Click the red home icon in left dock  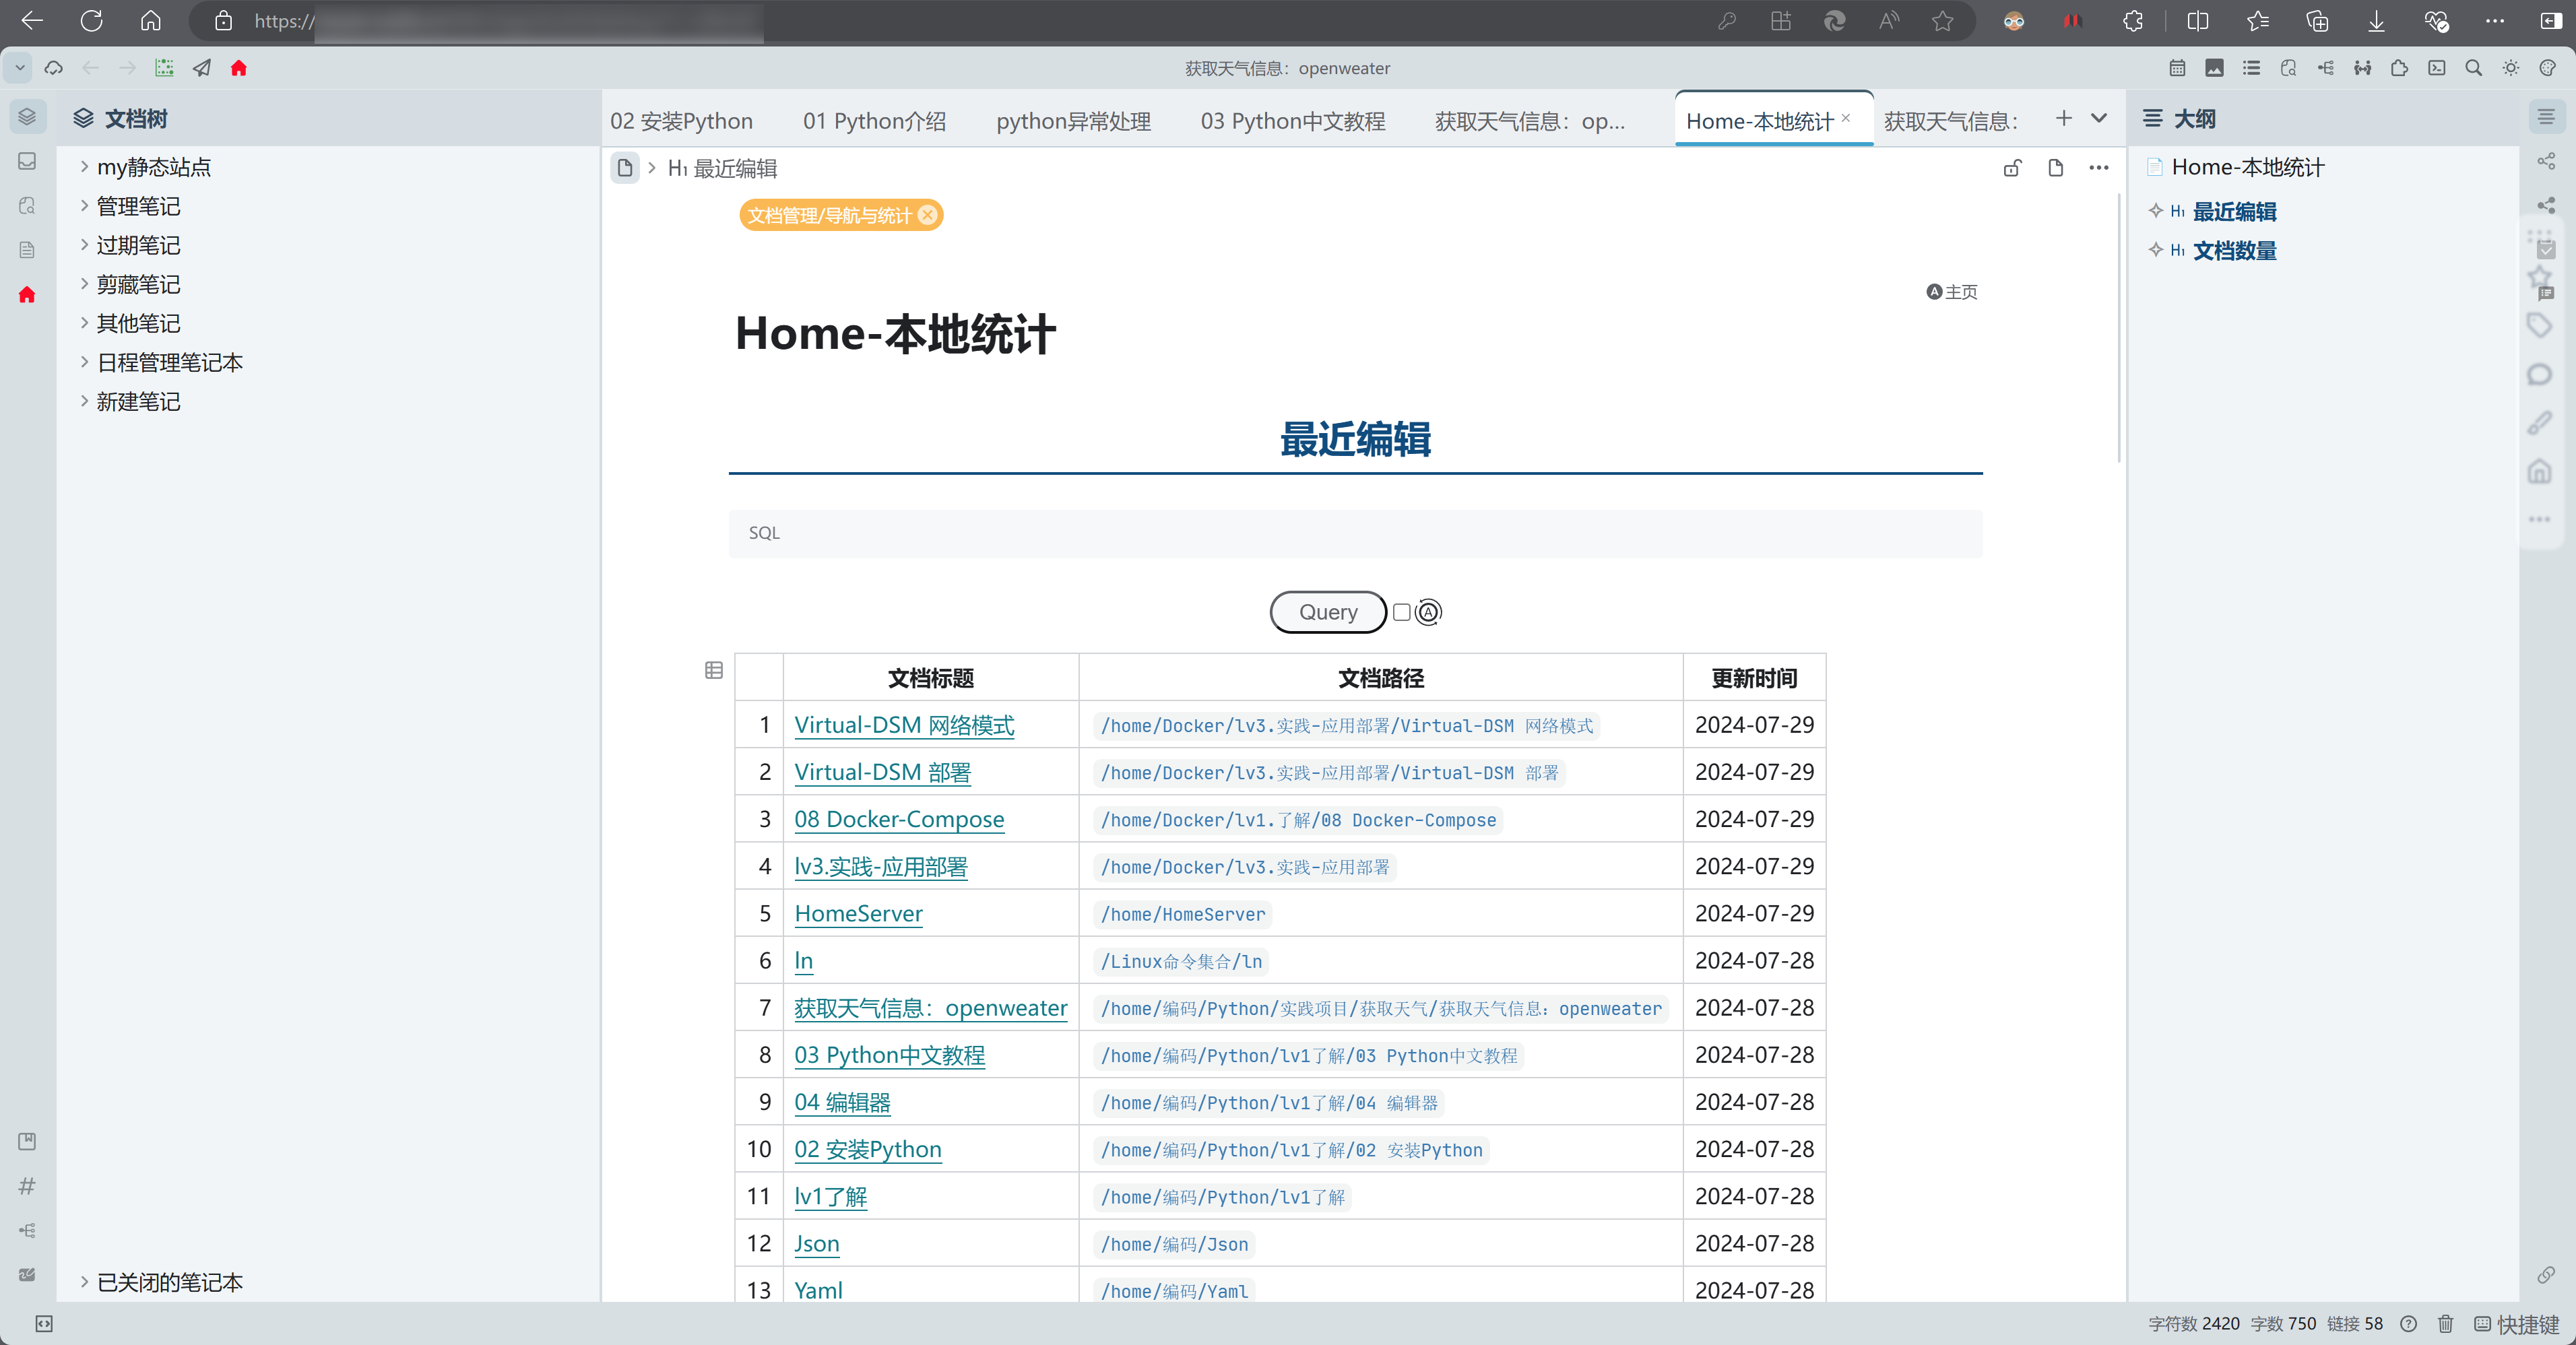27,294
